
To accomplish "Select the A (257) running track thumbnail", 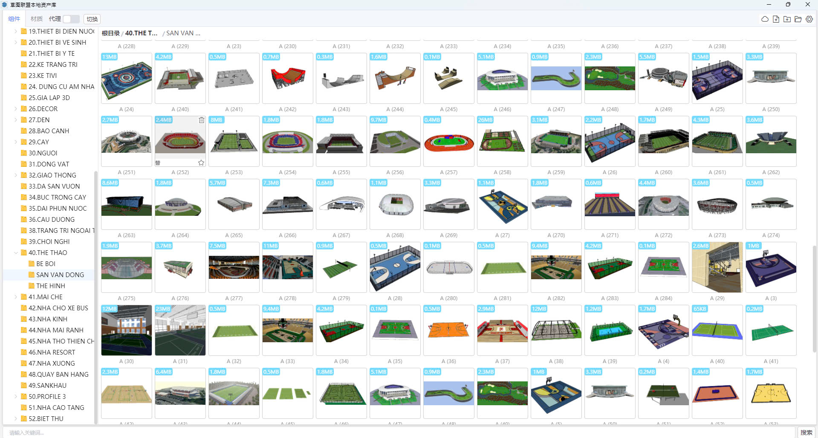I will (x=448, y=141).
